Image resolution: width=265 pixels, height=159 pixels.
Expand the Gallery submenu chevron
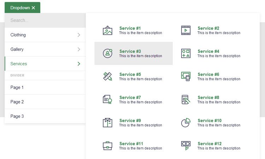79,49
